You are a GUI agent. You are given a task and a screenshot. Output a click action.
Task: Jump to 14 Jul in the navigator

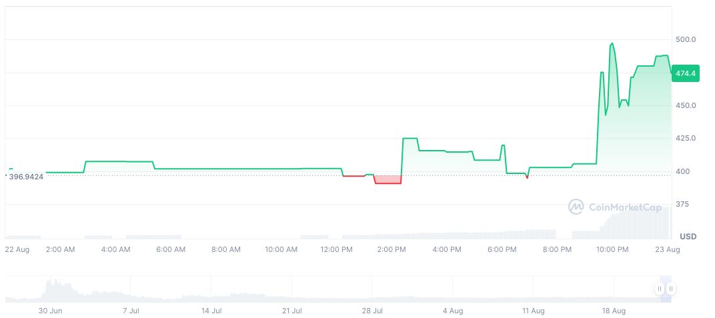211,311
